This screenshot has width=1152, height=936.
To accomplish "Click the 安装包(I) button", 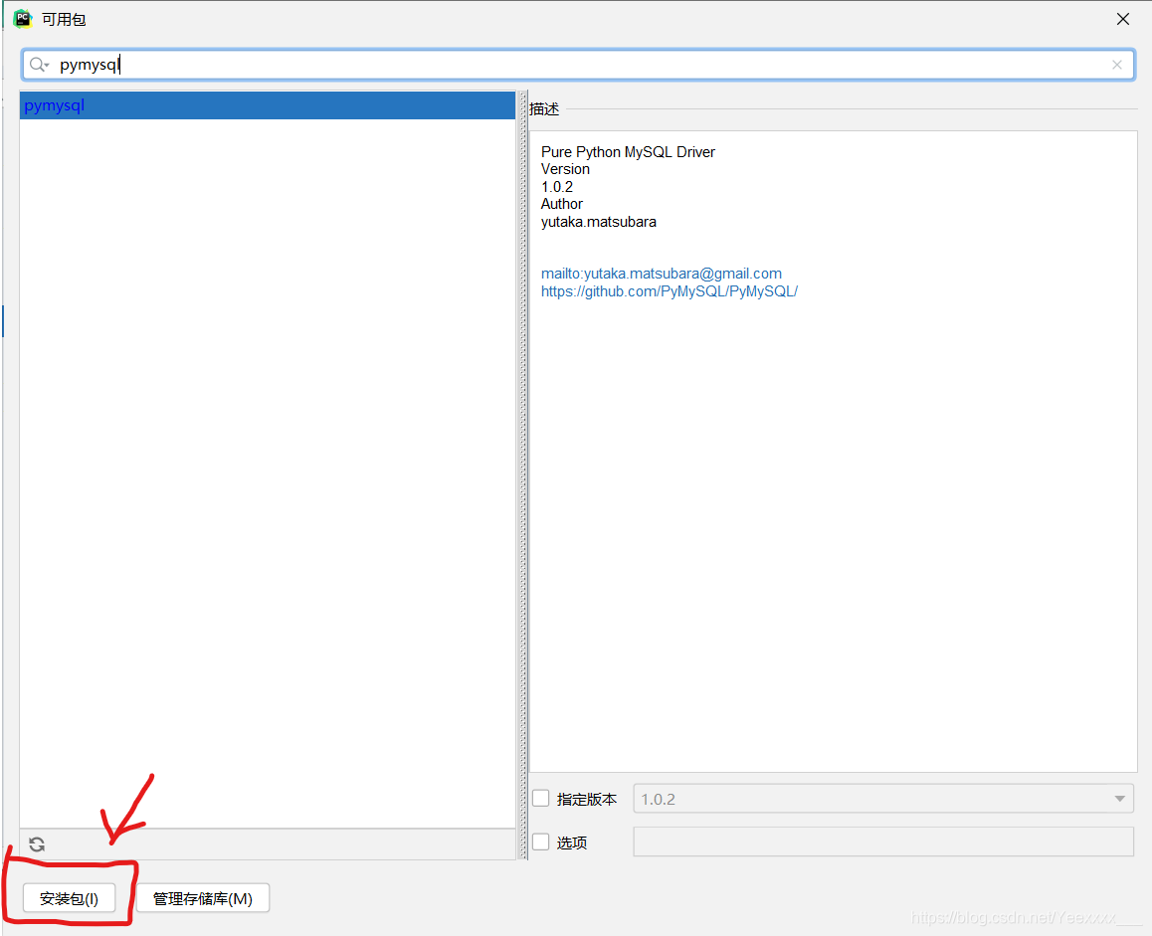I will click(x=69, y=898).
